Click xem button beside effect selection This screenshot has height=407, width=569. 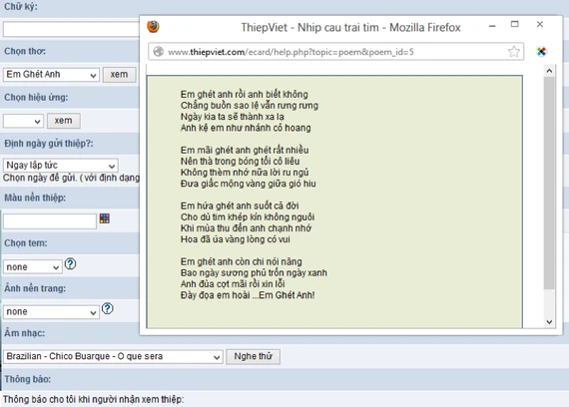[64, 121]
